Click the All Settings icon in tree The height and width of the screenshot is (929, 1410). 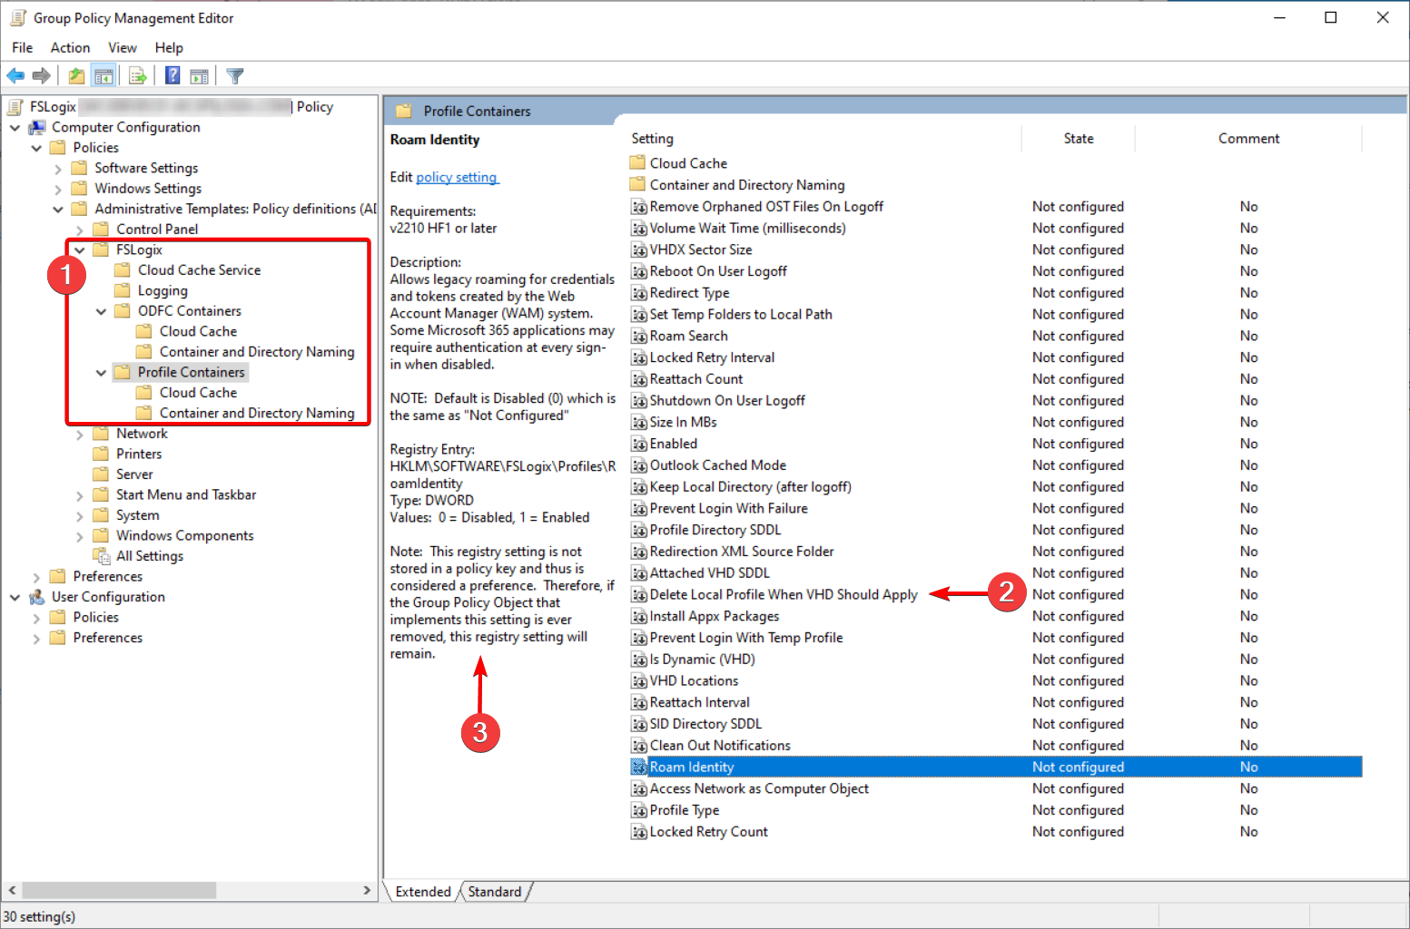[102, 556]
